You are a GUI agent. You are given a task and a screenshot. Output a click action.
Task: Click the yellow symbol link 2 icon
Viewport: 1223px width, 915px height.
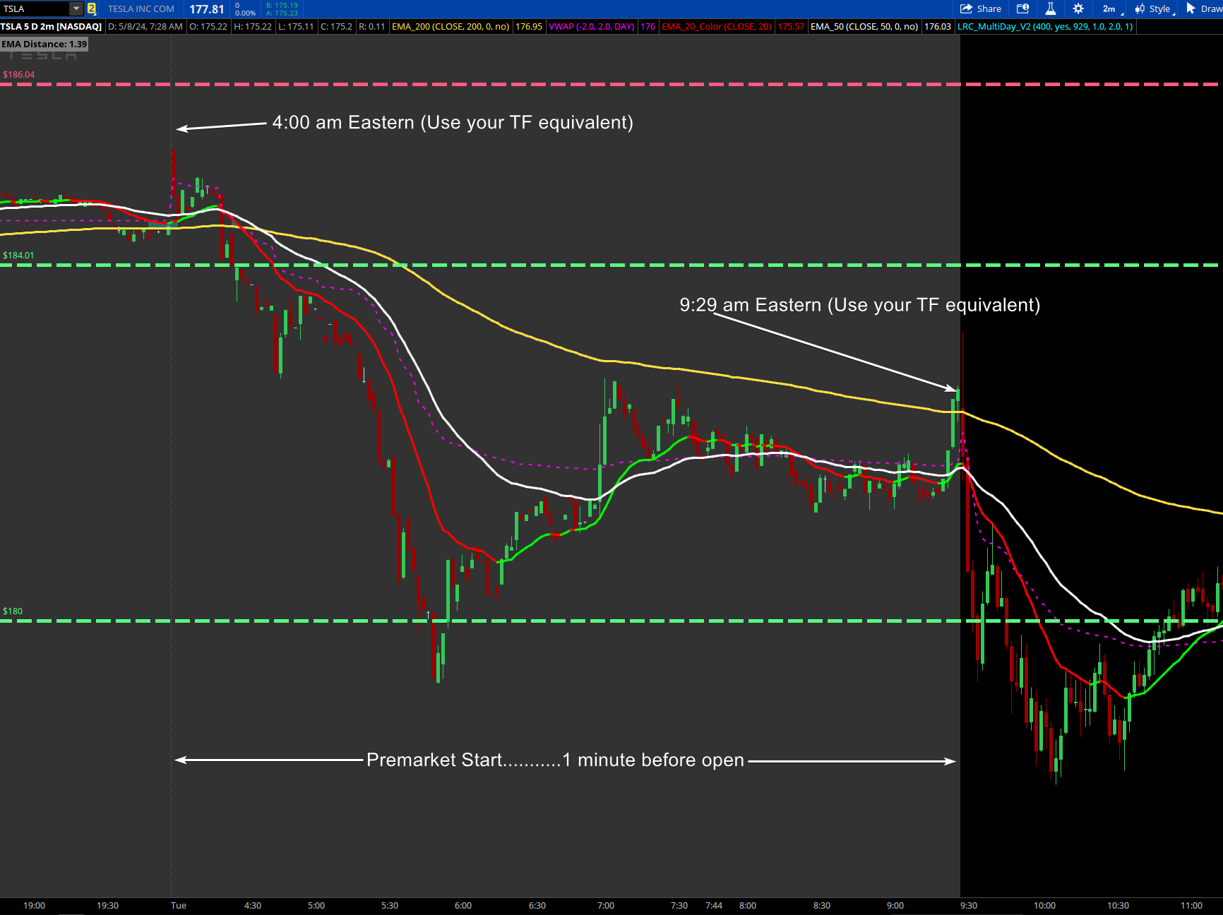(x=92, y=9)
